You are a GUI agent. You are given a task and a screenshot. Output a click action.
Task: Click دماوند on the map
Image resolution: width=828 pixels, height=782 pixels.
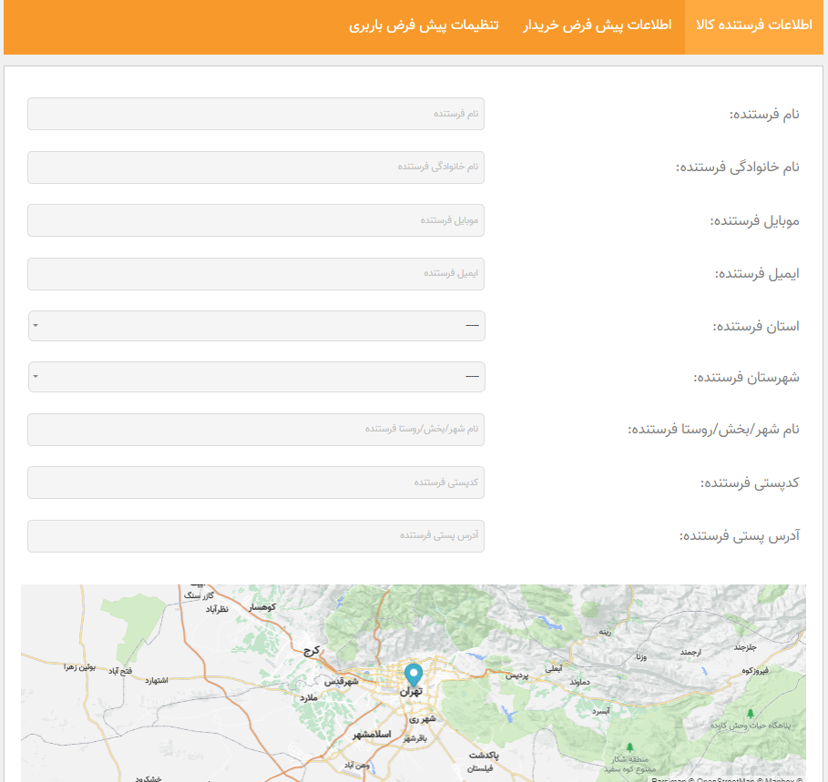(580, 681)
